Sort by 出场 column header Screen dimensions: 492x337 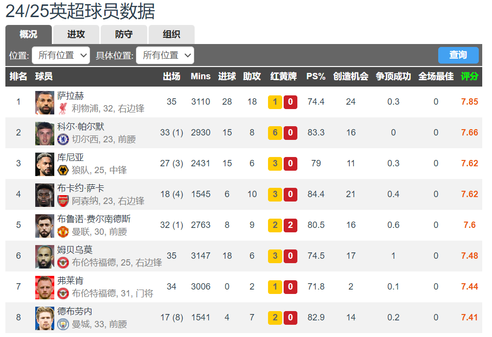point(172,76)
